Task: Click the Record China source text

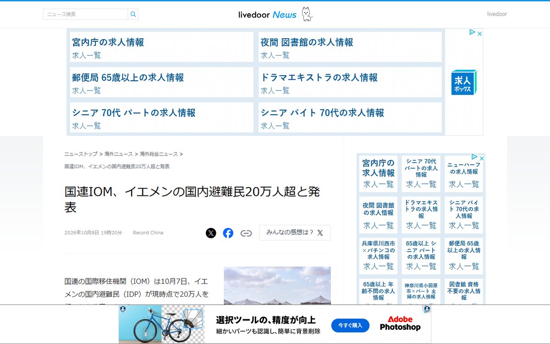Action: (x=148, y=233)
